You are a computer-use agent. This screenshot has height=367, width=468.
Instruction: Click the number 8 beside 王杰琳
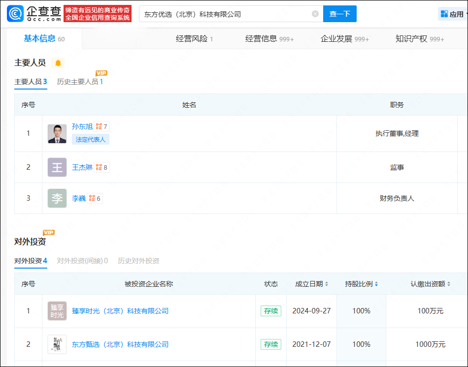tap(105, 168)
